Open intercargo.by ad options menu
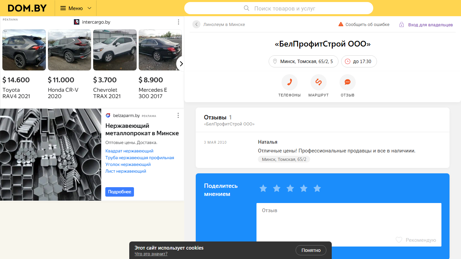This screenshot has width=461, height=259. [179, 22]
